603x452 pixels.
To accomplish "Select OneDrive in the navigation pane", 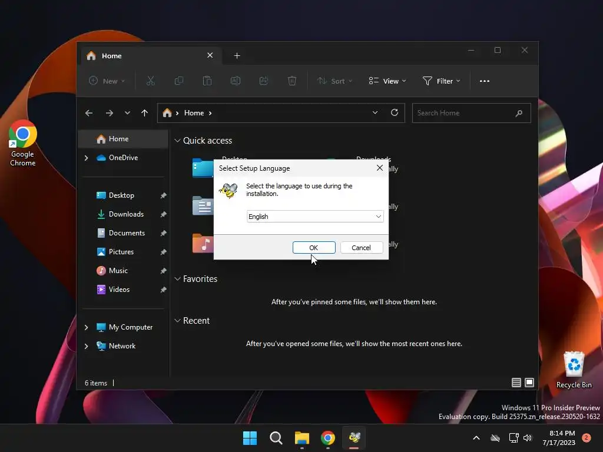I will 123,158.
